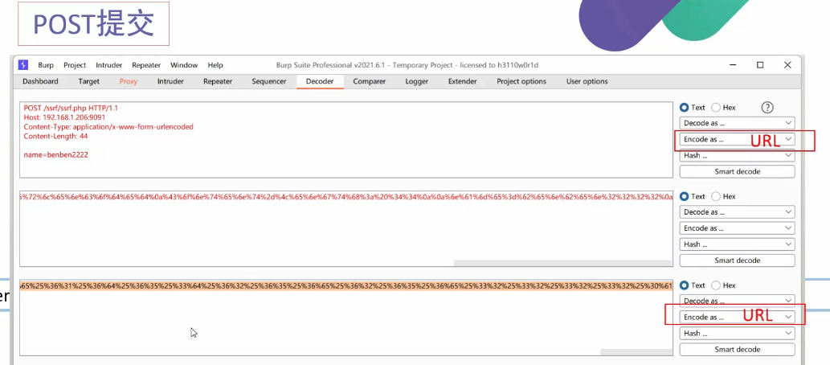Minimize the Burp Suite window
The image size is (830, 365).
[x=733, y=65]
